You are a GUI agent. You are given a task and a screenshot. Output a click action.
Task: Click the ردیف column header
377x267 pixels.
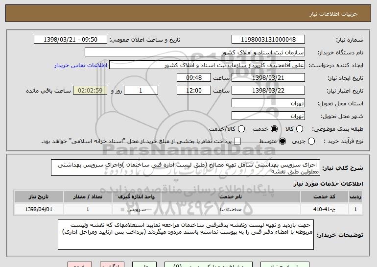point(355,197)
